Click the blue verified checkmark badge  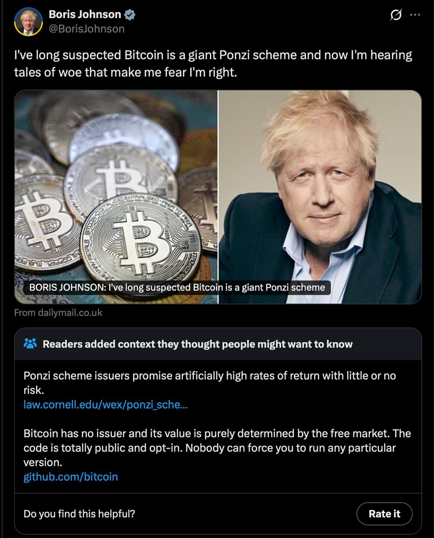coord(130,15)
